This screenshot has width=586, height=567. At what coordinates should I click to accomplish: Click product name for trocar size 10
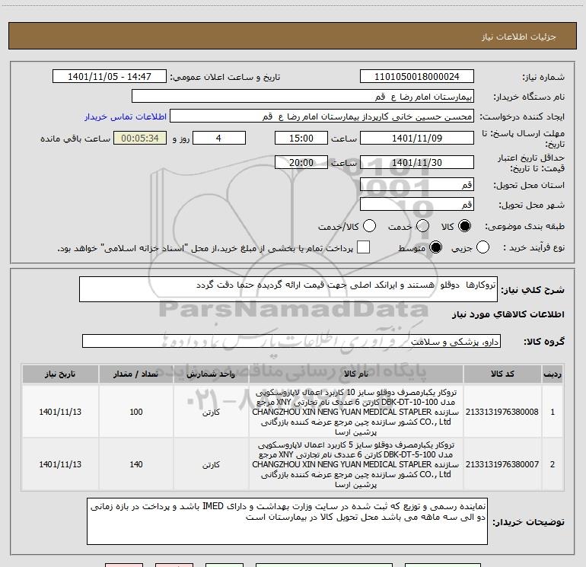coord(356,412)
